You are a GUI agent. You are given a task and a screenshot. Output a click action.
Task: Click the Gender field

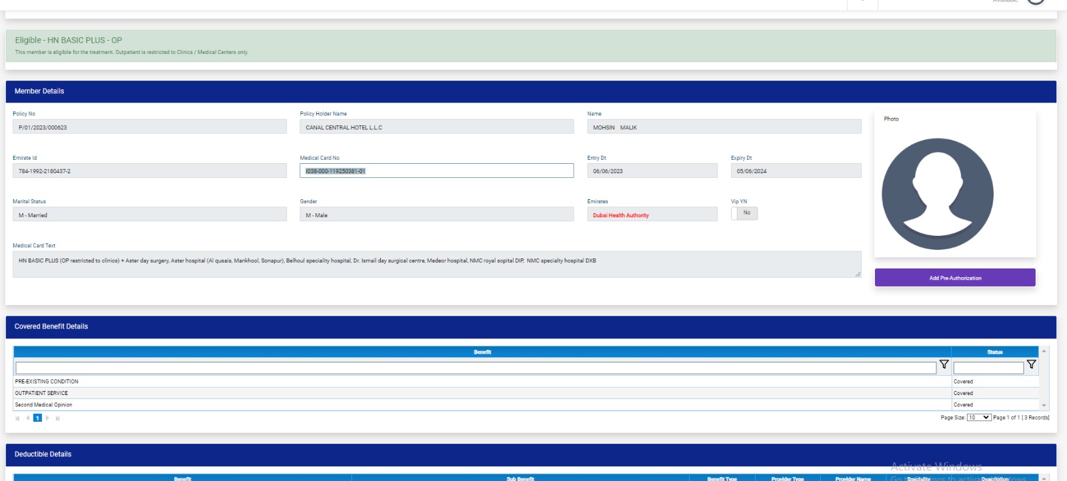tap(437, 215)
